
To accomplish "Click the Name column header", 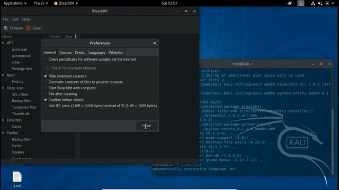I will [7, 36].
